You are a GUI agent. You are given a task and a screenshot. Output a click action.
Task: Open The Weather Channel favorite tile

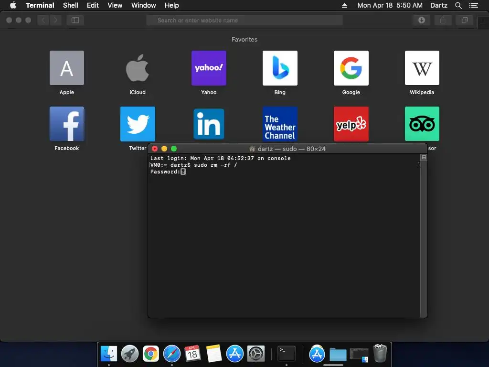coord(280,124)
